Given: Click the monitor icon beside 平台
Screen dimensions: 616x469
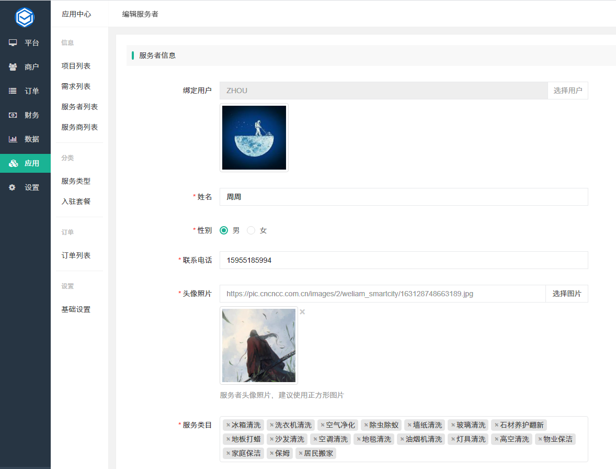Looking at the screenshot, I should [13, 42].
